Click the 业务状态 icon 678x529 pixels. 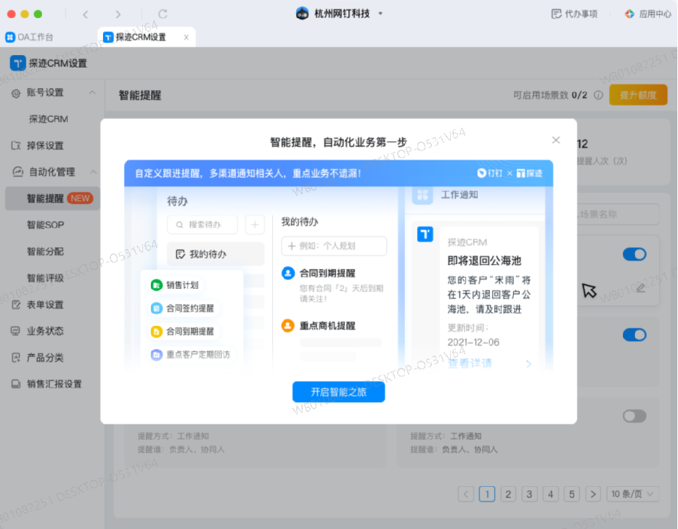(15, 331)
